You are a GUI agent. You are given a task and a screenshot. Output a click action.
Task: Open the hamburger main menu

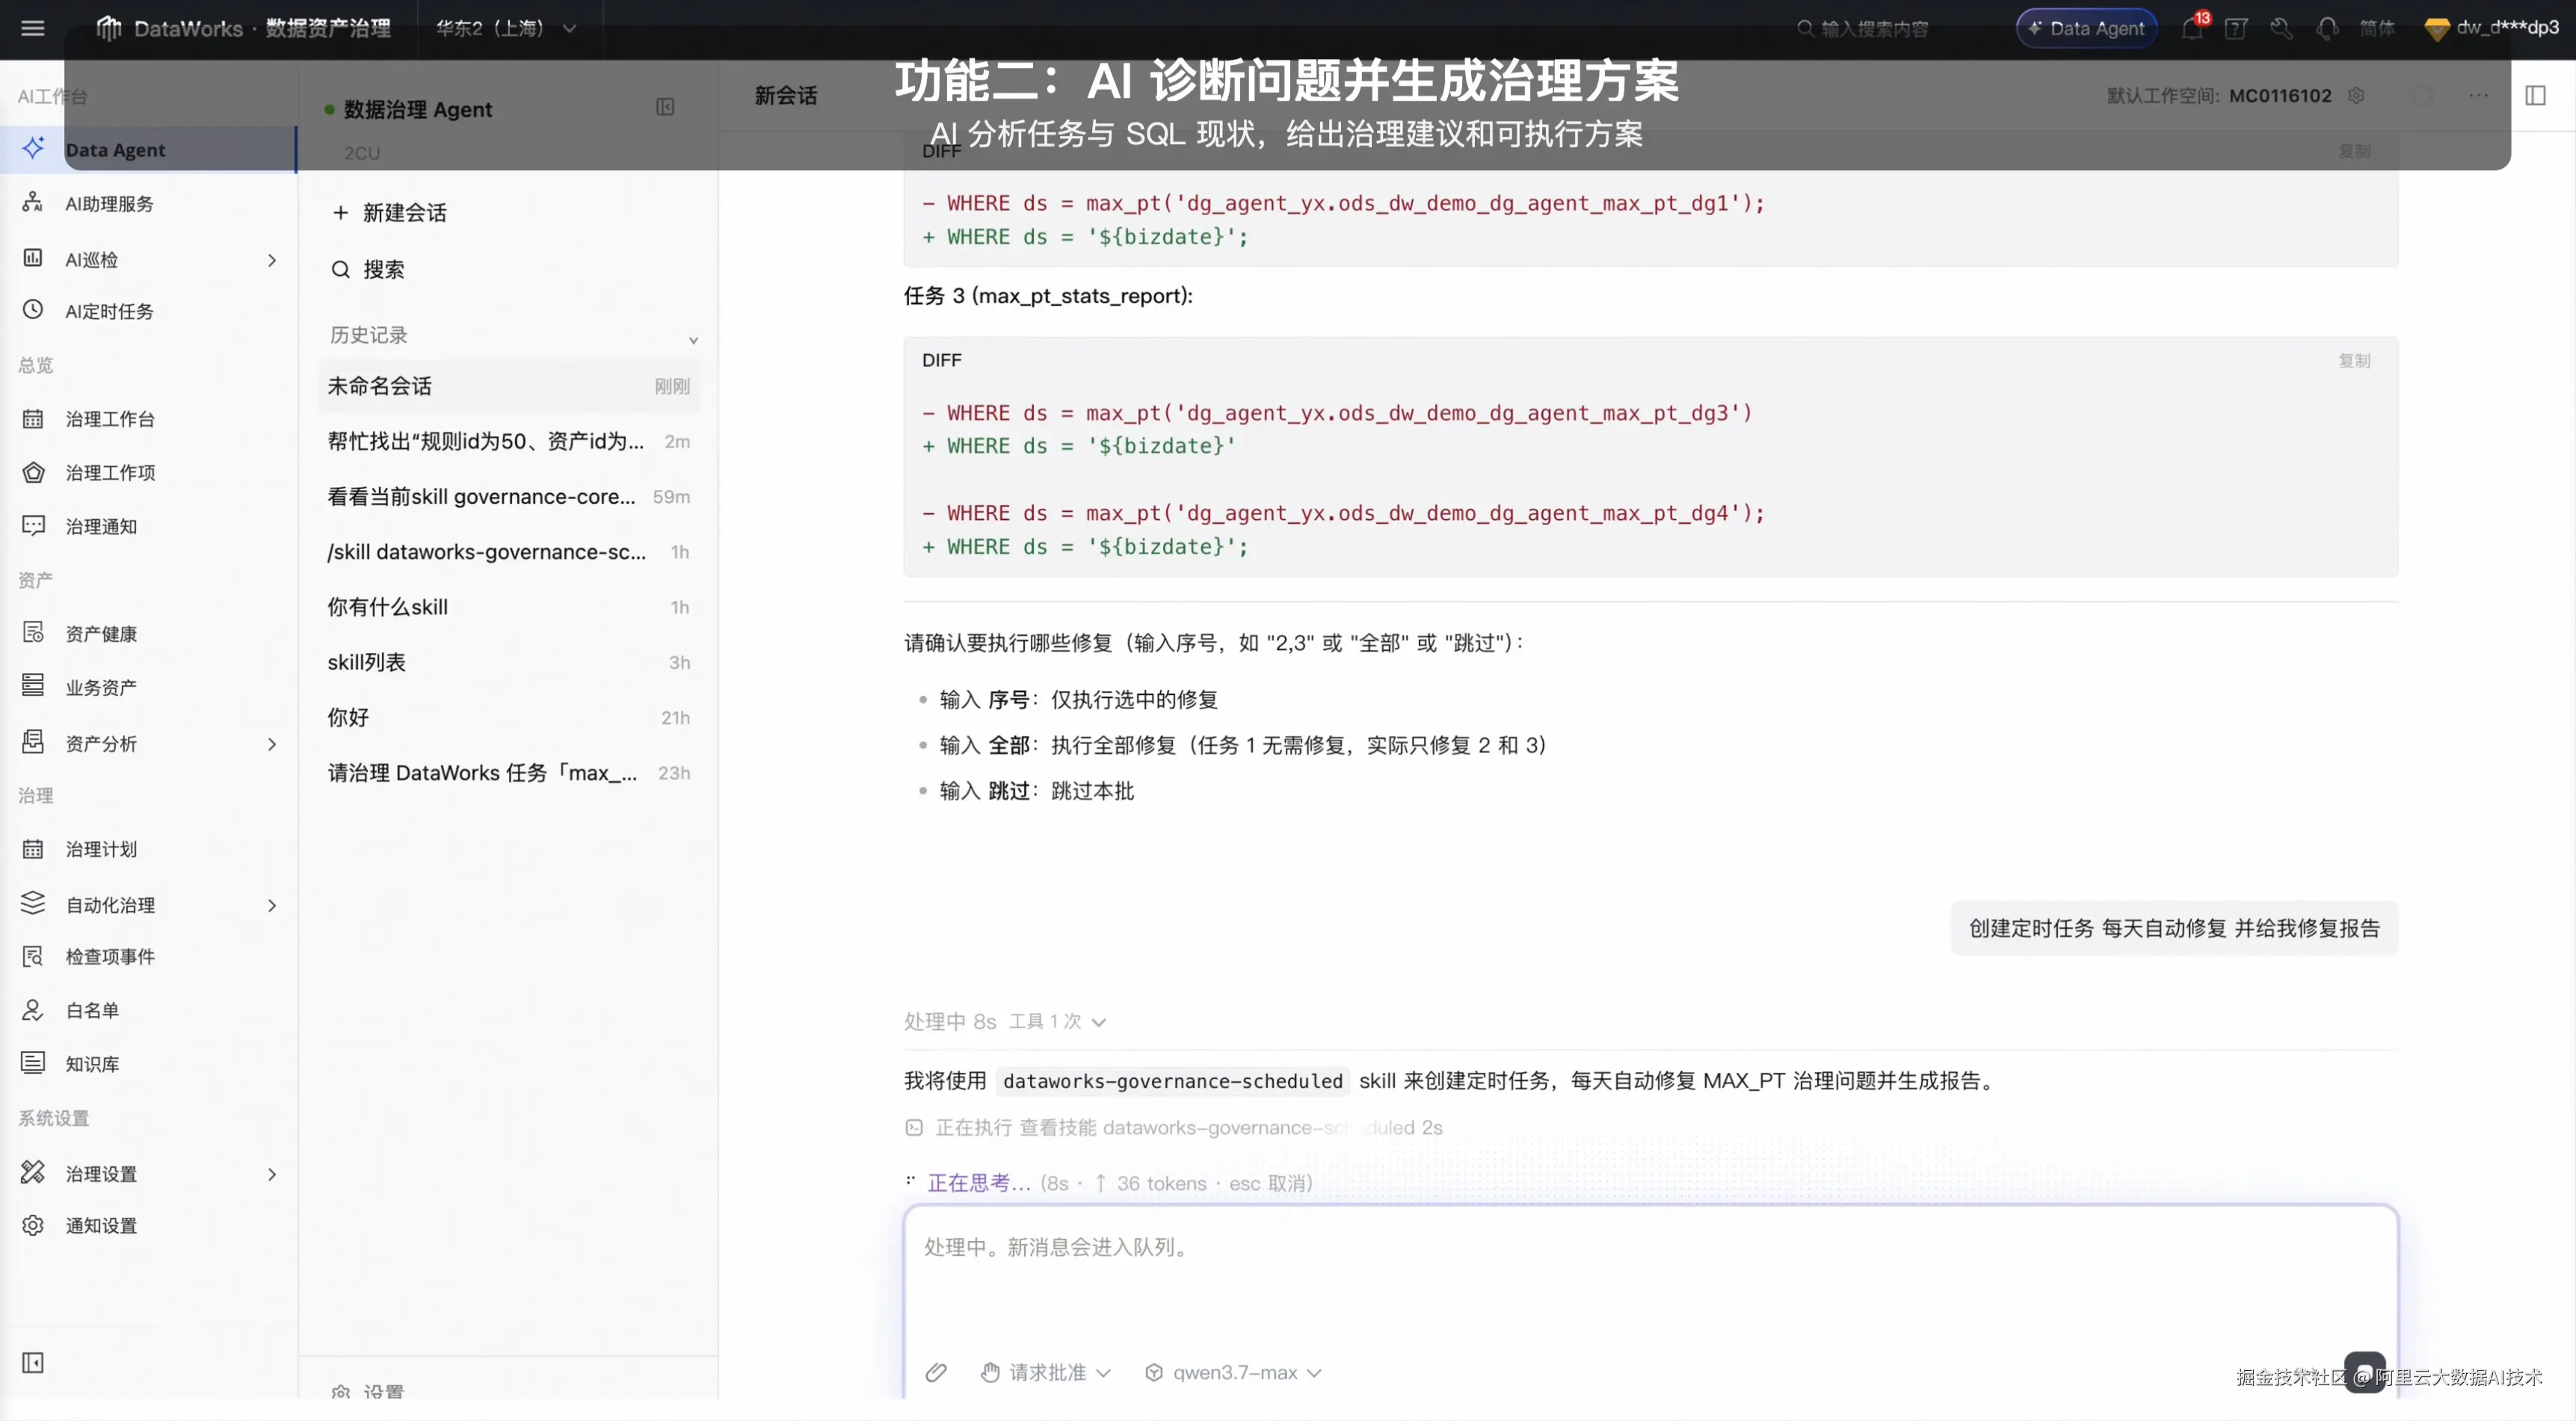click(x=33, y=28)
